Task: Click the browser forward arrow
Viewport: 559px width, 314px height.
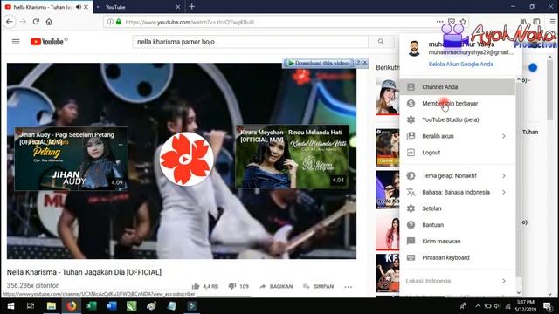Action: coord(23,22)
